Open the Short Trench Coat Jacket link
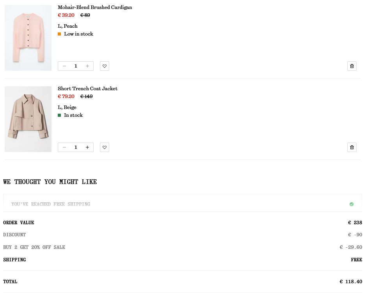The image size is (366, 293). click(x=87, y=89)
